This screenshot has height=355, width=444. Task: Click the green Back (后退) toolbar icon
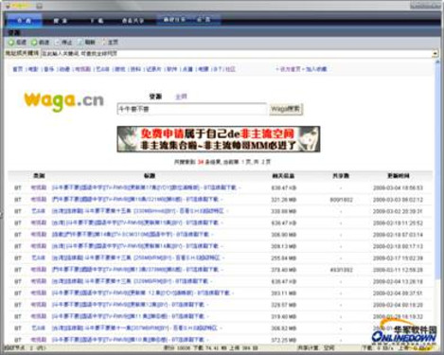tap(11, 42)
